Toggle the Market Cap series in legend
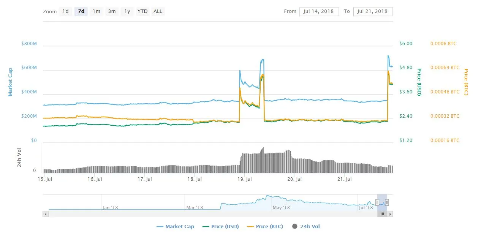 point(176,227)
